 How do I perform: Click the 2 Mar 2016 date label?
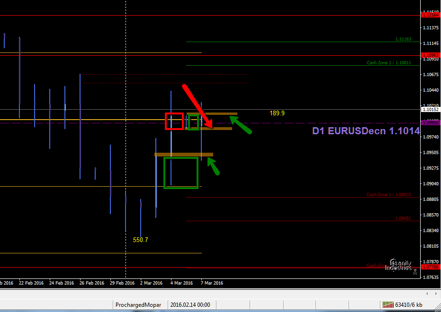[x=152, y=283]
